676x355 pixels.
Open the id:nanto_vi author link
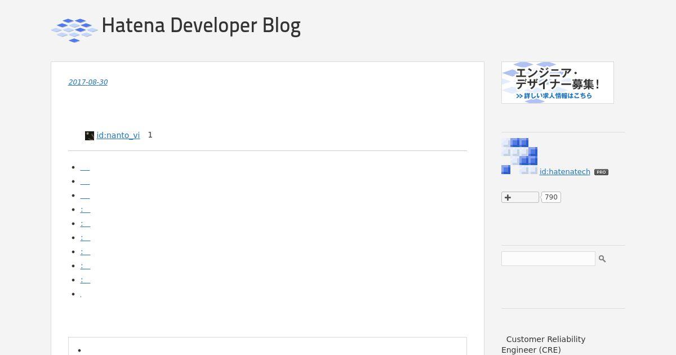(x=118, y=135)
